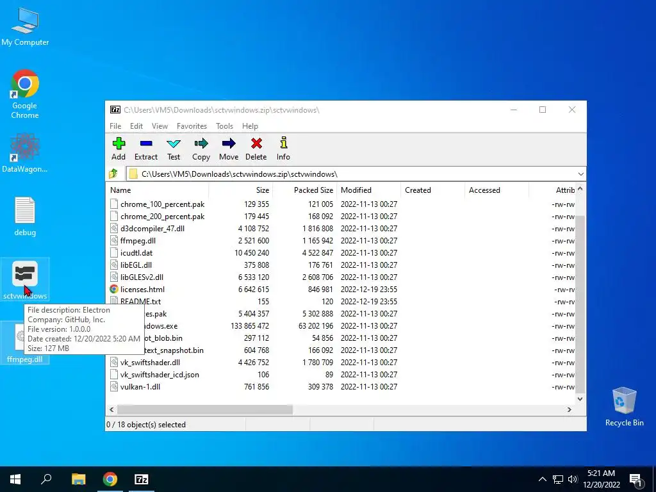
Task: Select vulkan-1.dll file
Action: tap(140, 386)
